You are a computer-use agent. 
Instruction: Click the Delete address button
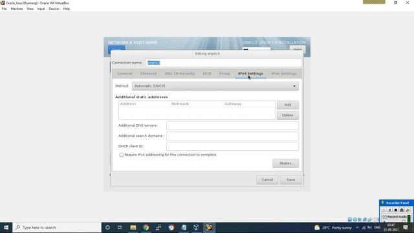point(287,115)
